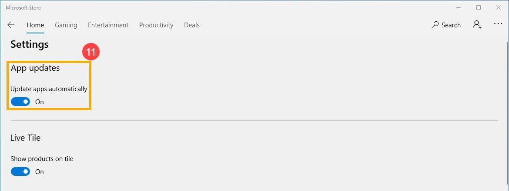Open the Gaming tab
The image size is (509, 191).
point(66,25)
